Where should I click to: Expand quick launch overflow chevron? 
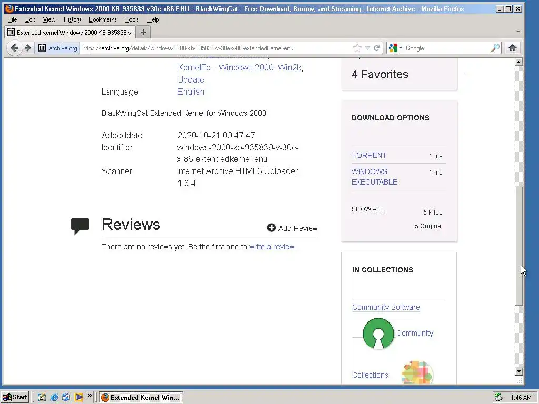coord(89,396)
